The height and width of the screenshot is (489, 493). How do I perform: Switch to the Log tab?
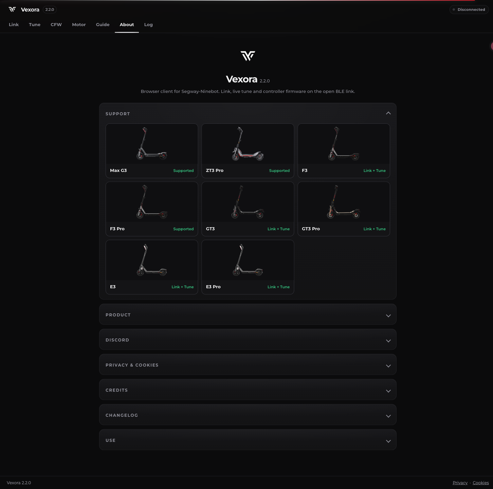pos(148,25)
